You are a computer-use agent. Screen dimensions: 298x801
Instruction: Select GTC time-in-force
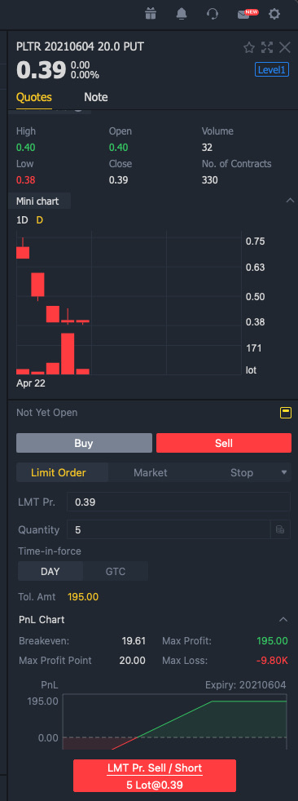pos(116,571)
